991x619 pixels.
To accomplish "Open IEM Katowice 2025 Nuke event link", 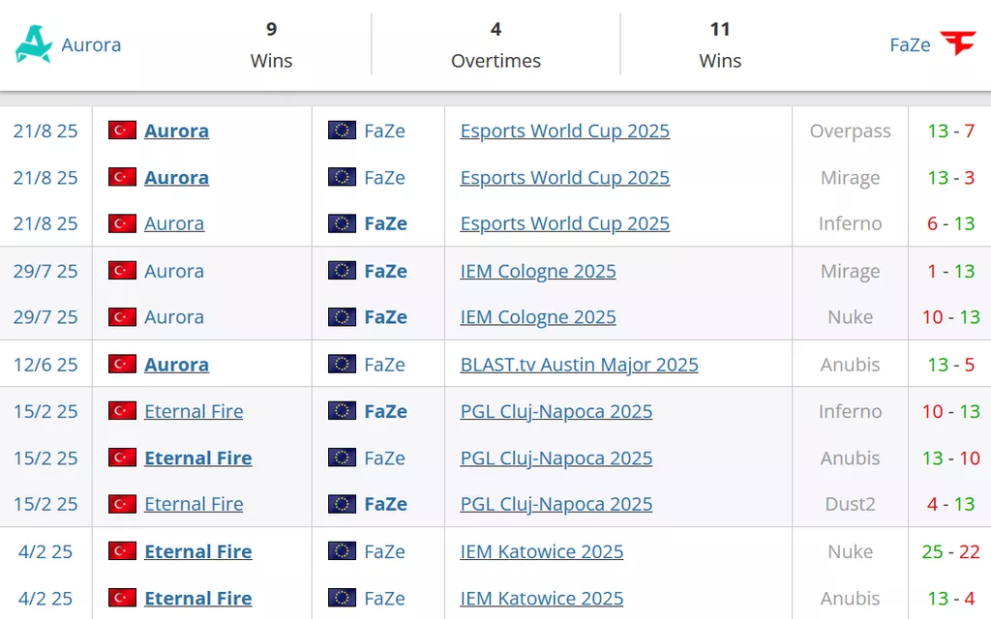I will (541, 551).
